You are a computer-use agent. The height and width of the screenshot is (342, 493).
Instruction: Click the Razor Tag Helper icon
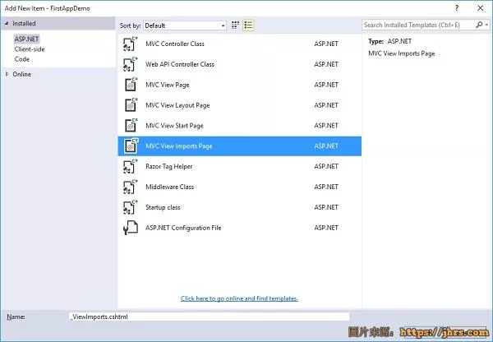[x=131, y=166]
